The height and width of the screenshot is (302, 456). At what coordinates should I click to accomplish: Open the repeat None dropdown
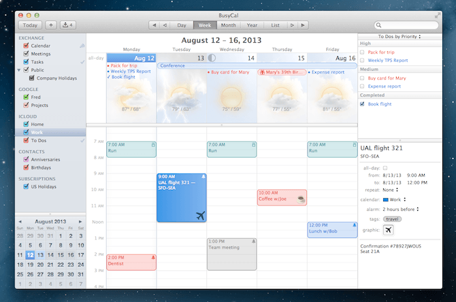click(x=391, y=190)
